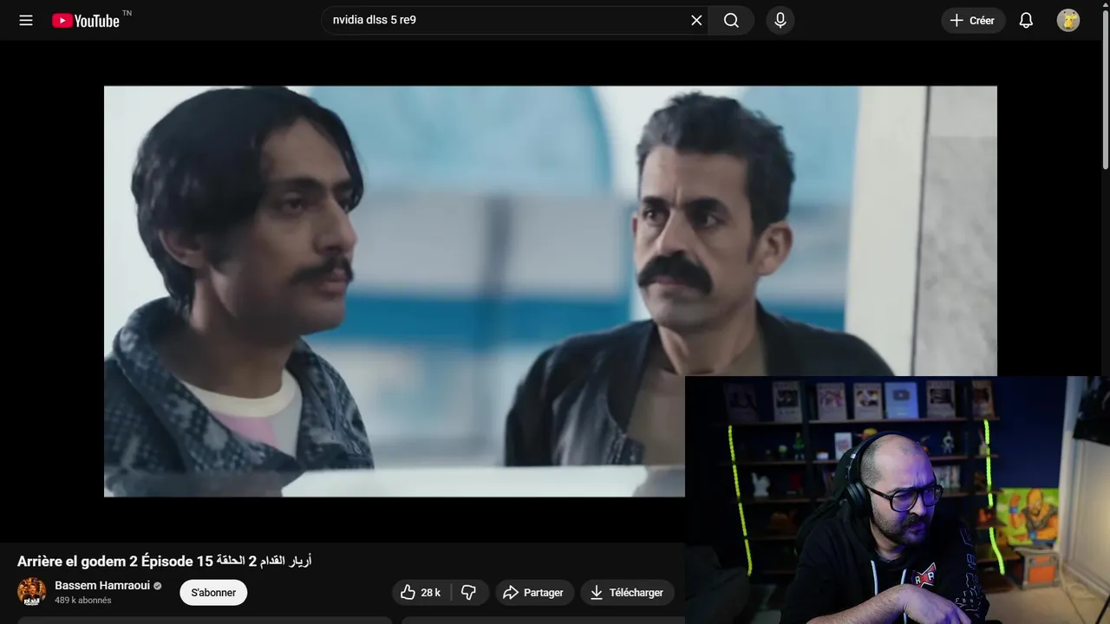Screen dimensions: 1110x624
Task: Open Bassem Hamraoui channel avatar
Action: point(32,592)
